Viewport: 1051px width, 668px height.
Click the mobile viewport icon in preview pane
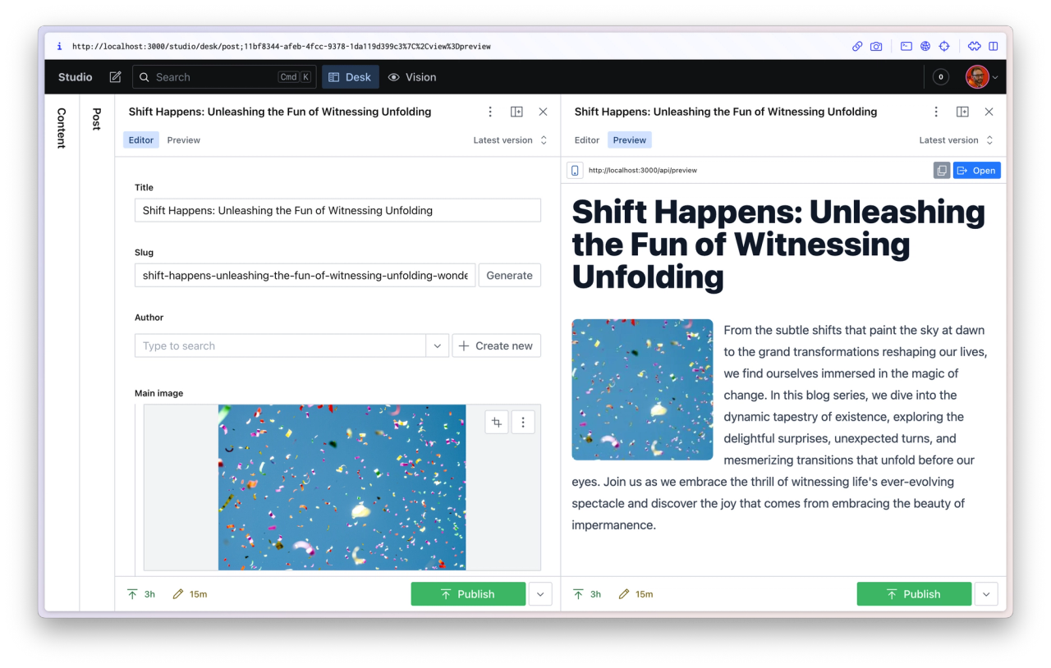point(574,170)
